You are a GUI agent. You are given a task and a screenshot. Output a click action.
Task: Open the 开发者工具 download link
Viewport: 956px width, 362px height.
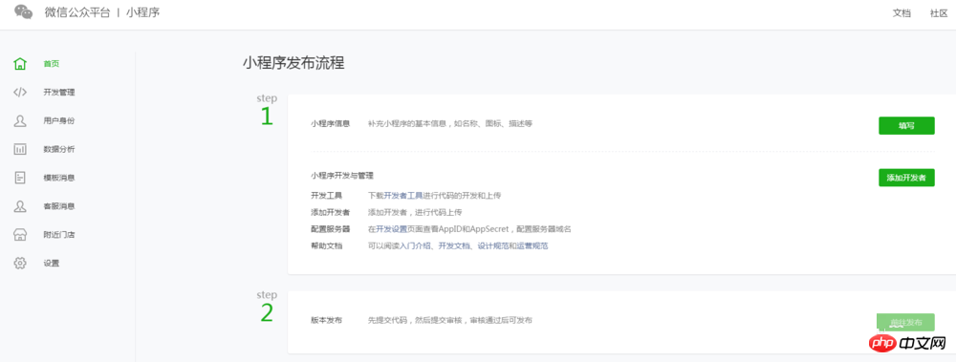point(403,196)
